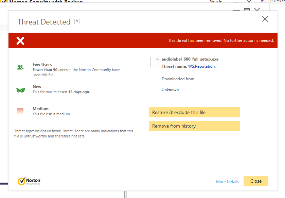
Task: Click the 'Downloaded from' label
Action: click(x=178, y=79)
